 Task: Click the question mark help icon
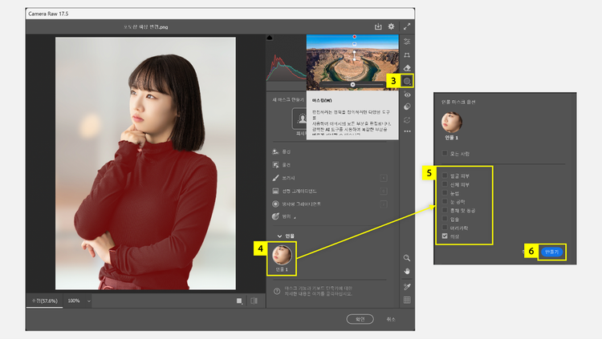[x=277, y=292]
